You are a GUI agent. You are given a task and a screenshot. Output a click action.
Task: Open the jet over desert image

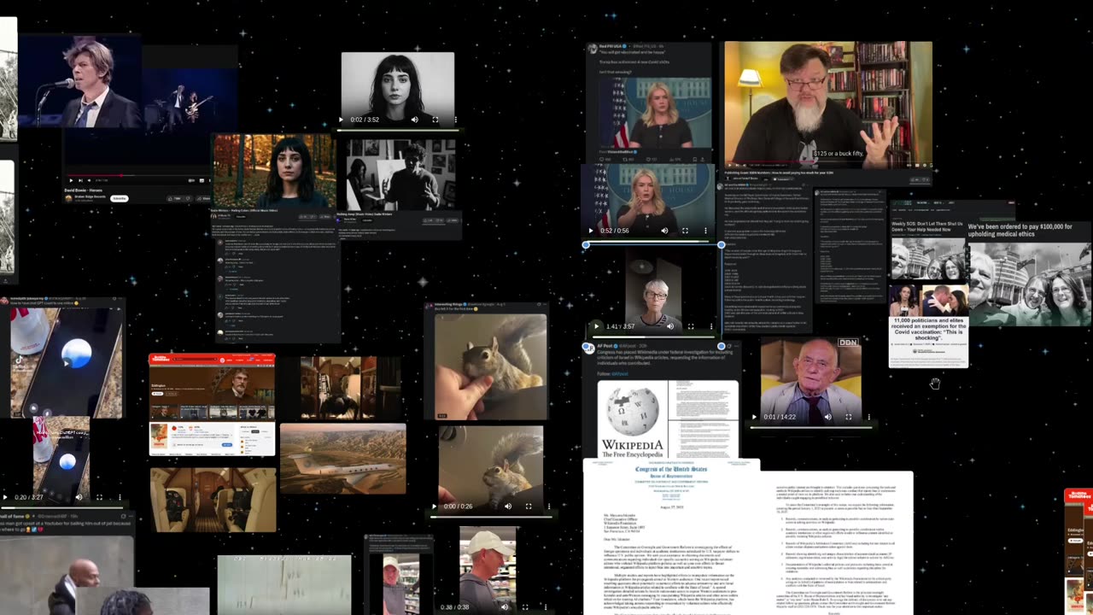(x=342, y=458)
